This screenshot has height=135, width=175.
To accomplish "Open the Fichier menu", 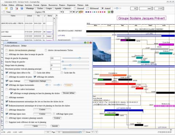I will (x=4, y=5).
